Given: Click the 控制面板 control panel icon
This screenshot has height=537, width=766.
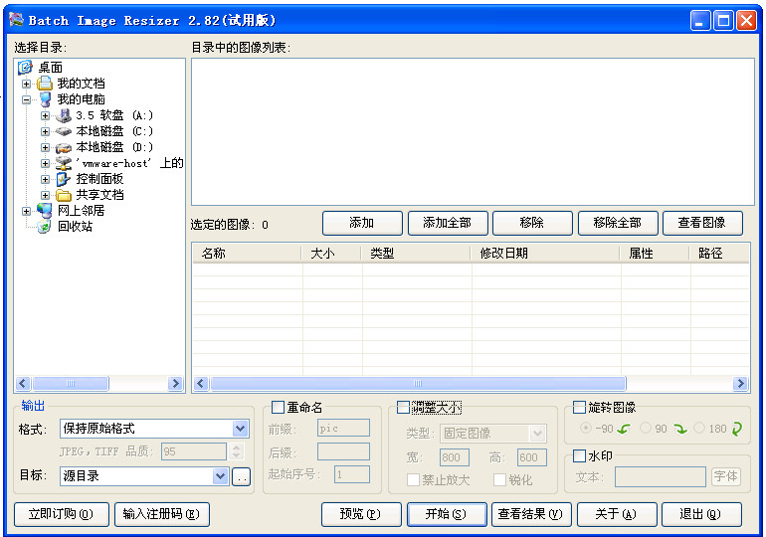Looking at the screenshot, I should [64, 179].
